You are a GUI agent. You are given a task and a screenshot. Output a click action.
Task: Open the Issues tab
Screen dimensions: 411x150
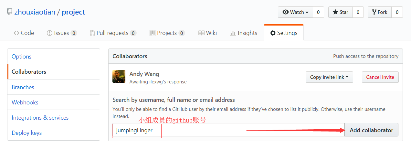(61, 33)
